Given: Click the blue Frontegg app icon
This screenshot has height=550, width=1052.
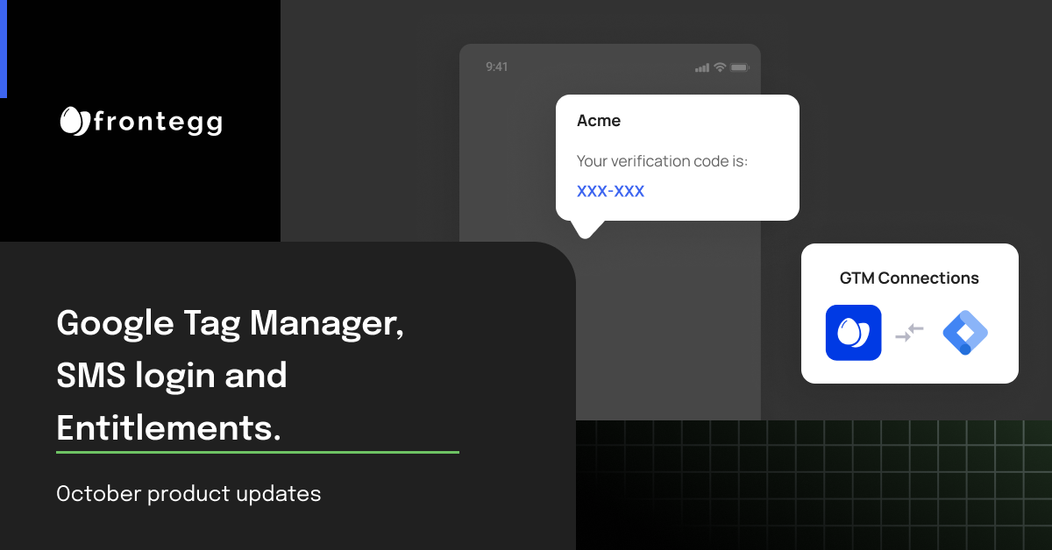Looking at the screenshot, I should (853, 332).
